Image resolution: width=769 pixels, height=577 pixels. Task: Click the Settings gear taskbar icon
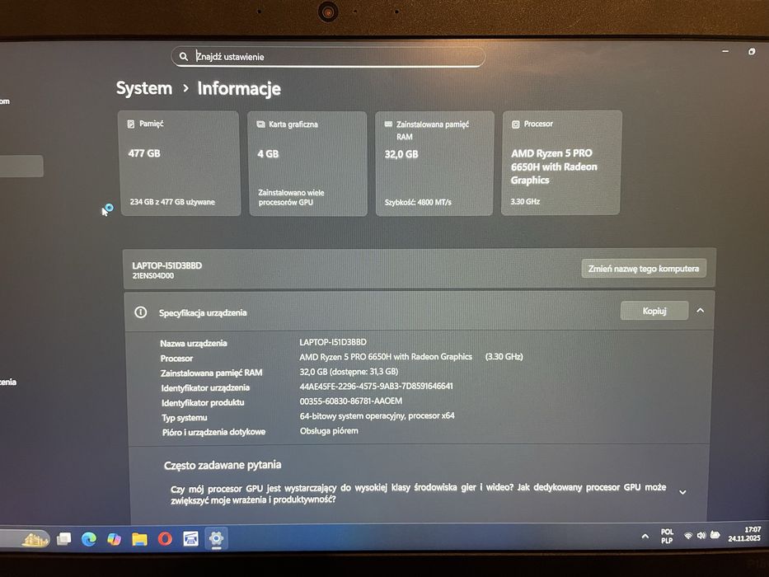[x=216, y=538]
